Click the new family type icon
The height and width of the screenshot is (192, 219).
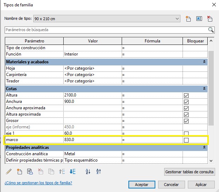point(188,19)
